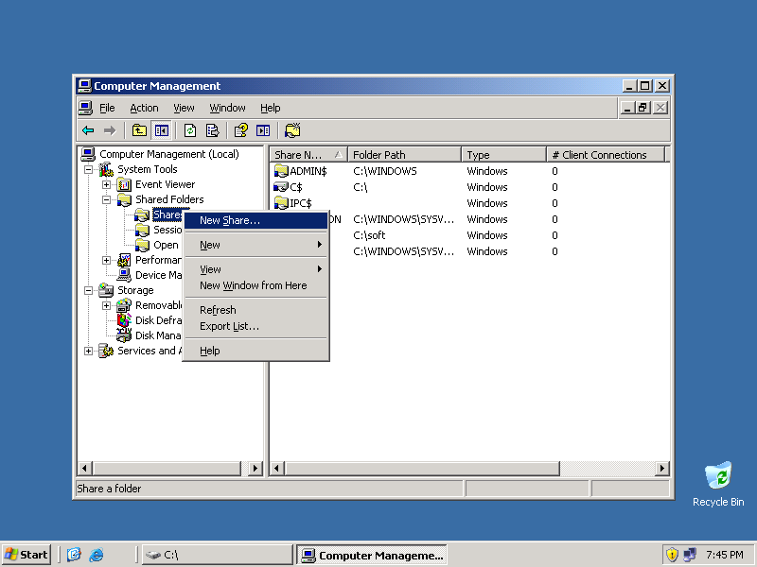Sort by Folder Path column header

click(405, 155)
